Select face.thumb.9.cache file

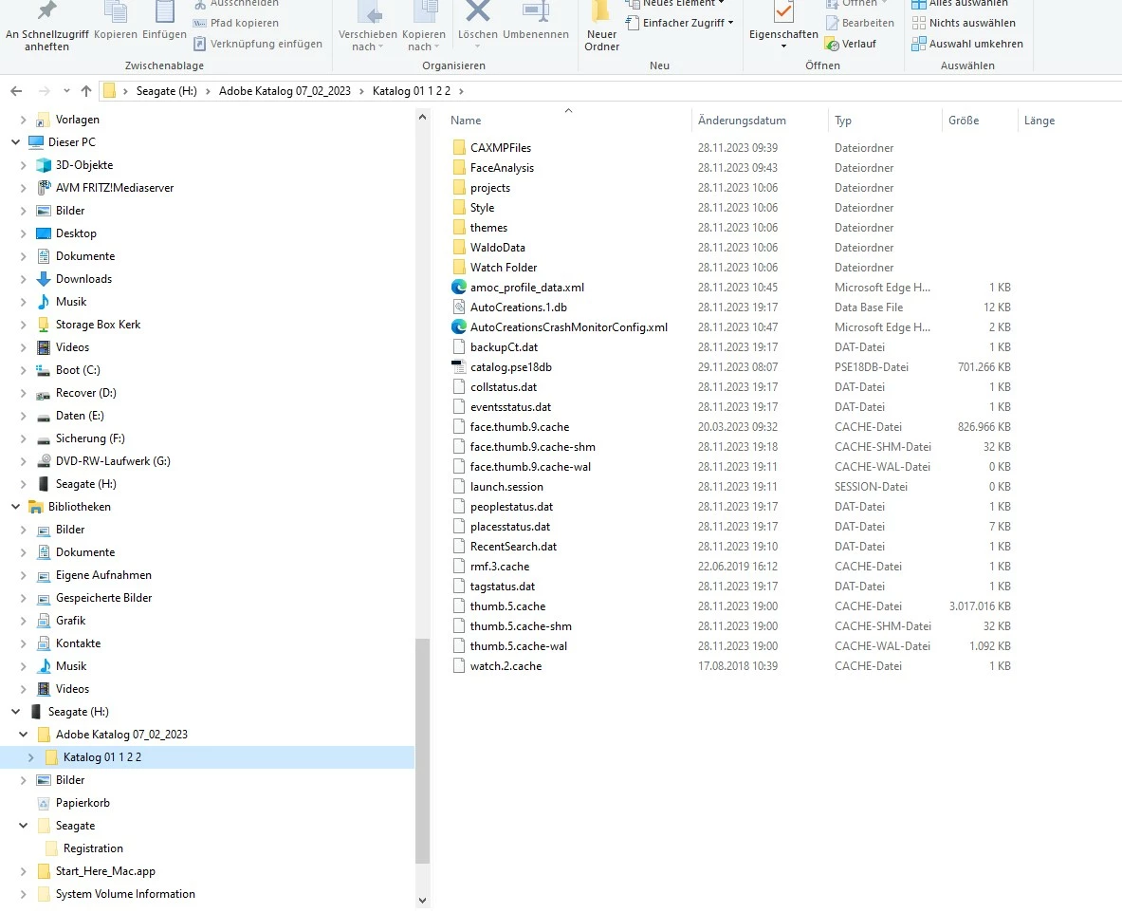coord(520,427)
